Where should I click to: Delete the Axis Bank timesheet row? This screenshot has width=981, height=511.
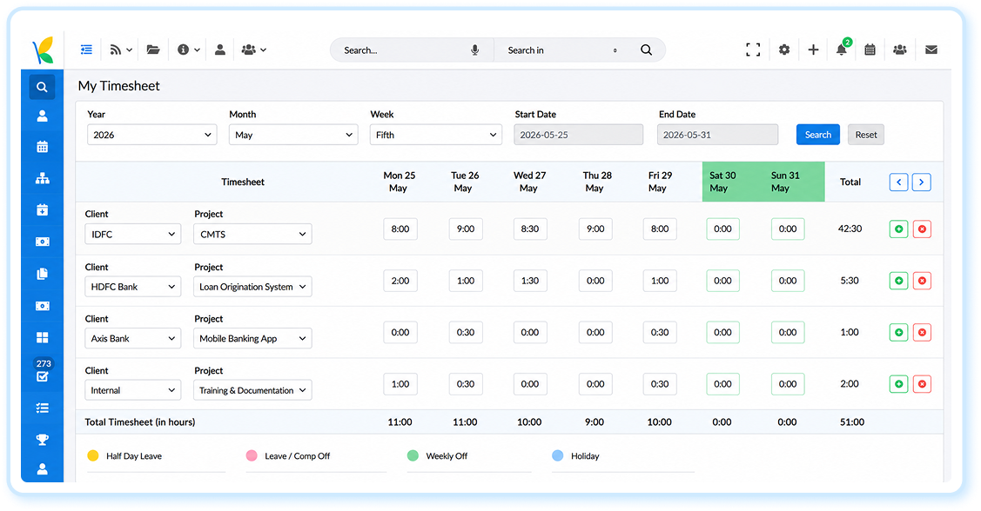[x=922, y=332]
